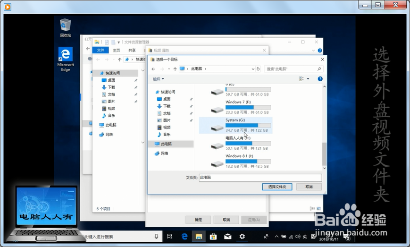Viewport: 410px width, 247px height.
Task: Click the taskbar search box
Action: click(x=120, y=237)
